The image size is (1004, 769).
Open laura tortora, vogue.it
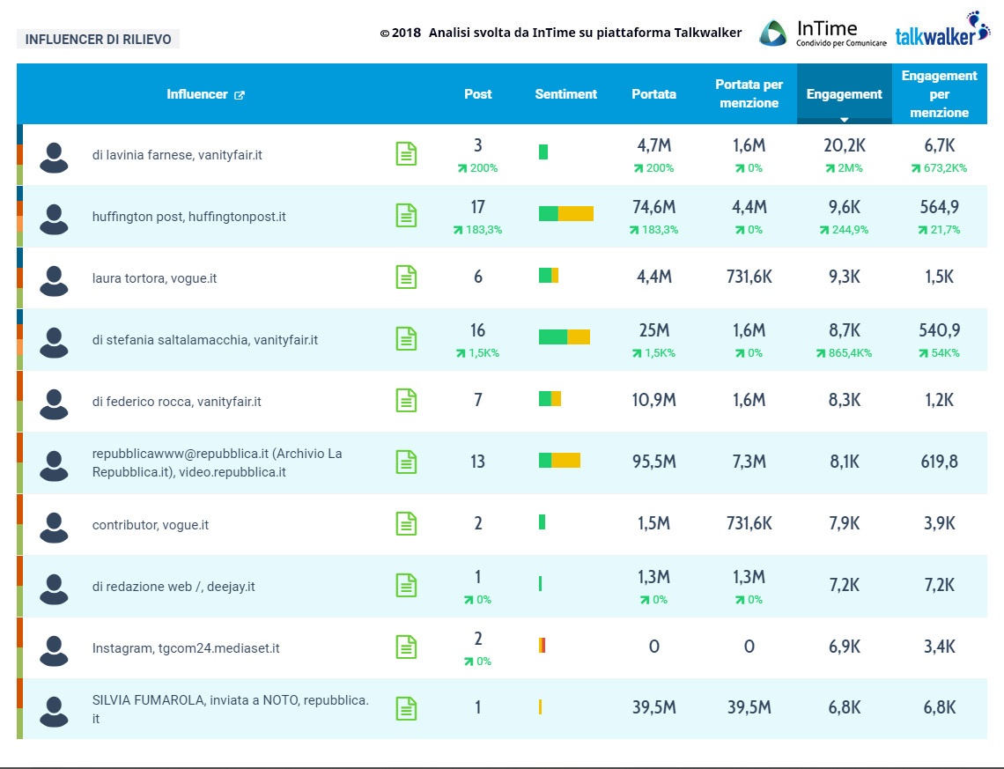154,277
